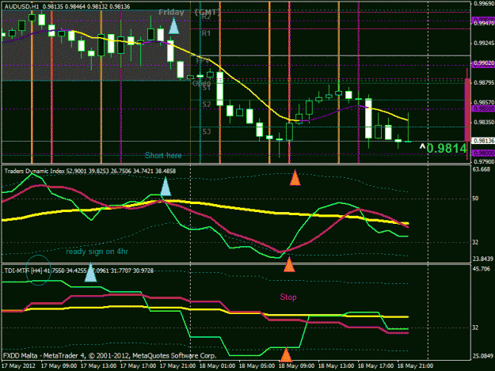Select the orange arrow at bottom of TDI-MTF window
This screenshot has width=495, height=371.
point(286,354)
